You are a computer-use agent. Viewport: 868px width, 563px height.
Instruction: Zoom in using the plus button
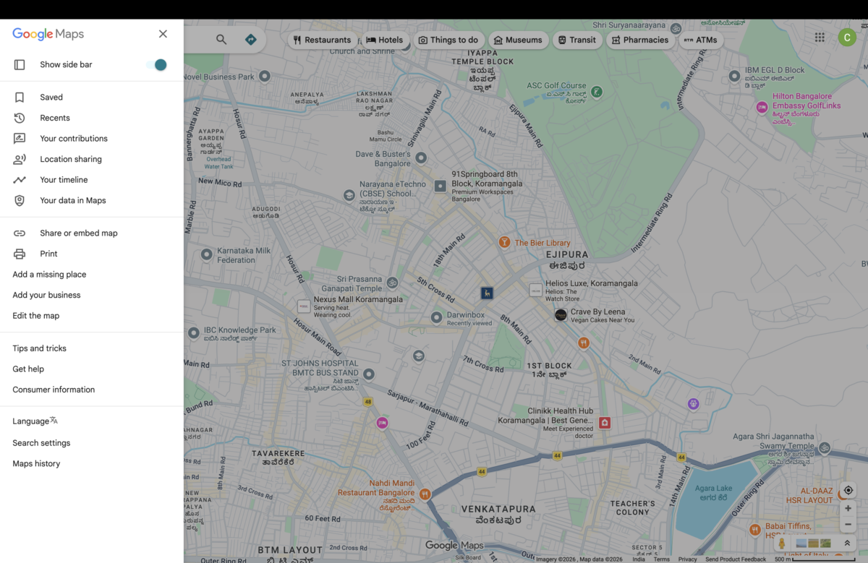pyautogui.click(x=848, y=508)
